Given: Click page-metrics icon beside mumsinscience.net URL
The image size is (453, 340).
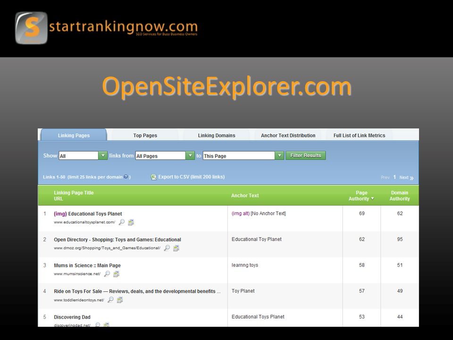Looking at the screenshot, I should click(x=116, y=273).
